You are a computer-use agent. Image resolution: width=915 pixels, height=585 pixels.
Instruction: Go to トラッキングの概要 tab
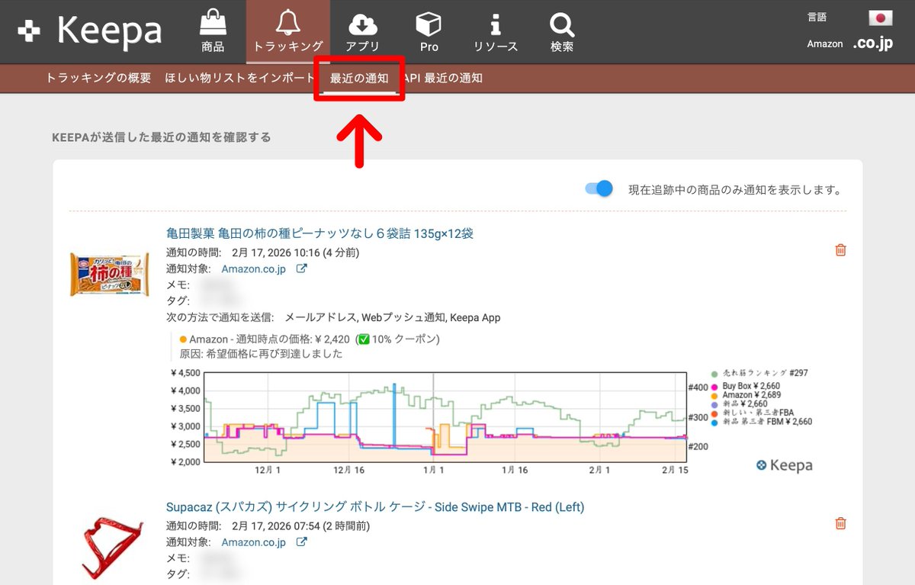[98, 78]
